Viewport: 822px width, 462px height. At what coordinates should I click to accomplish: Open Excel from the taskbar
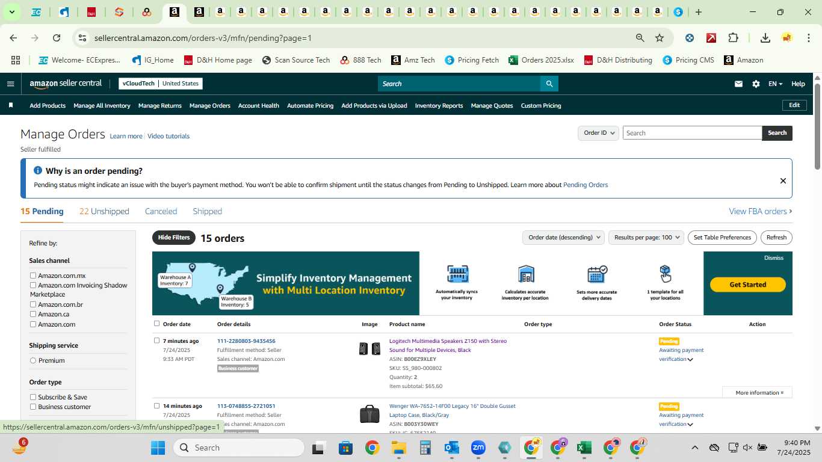(x=583, y=448)
